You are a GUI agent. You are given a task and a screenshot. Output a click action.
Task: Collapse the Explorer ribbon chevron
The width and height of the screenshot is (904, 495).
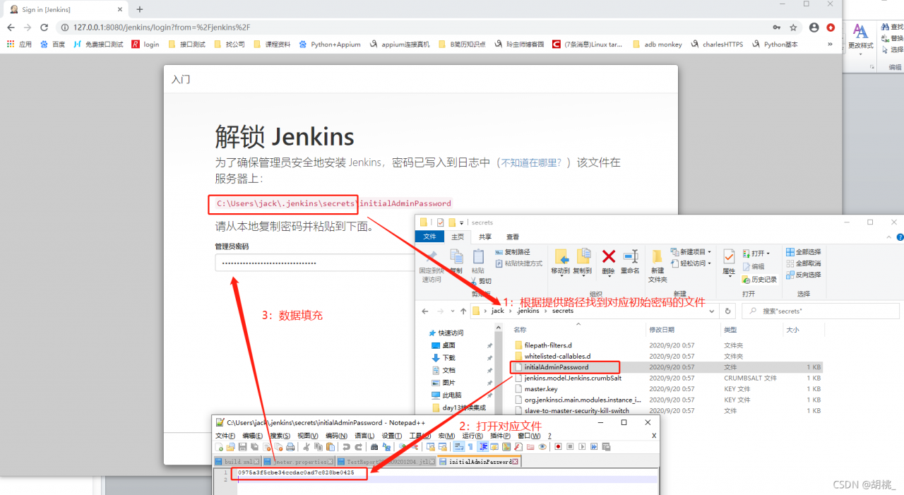(x=887, y=237)
